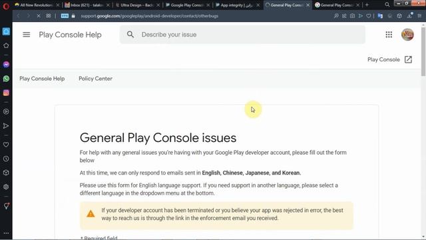Open the hamburger main menu

click(x=27, y=35)
